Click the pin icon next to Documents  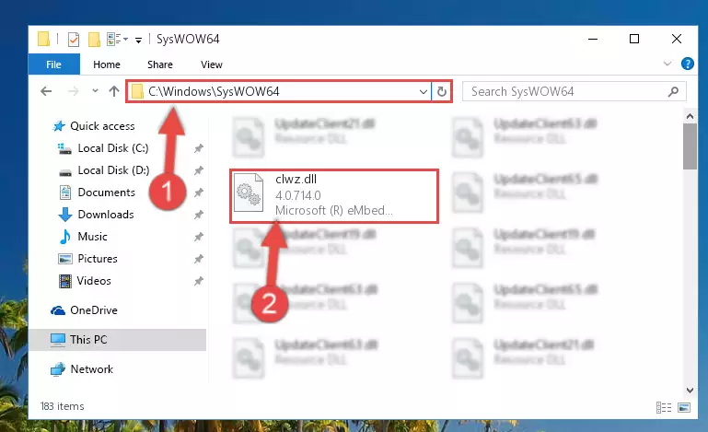[x=198, y=193]
